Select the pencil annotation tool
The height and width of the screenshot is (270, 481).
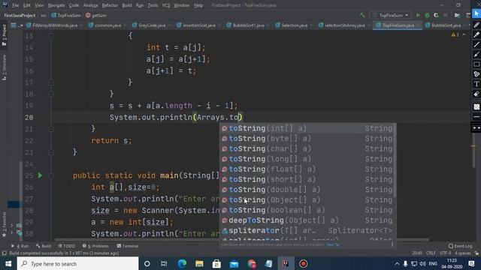[x=476, y=25]
